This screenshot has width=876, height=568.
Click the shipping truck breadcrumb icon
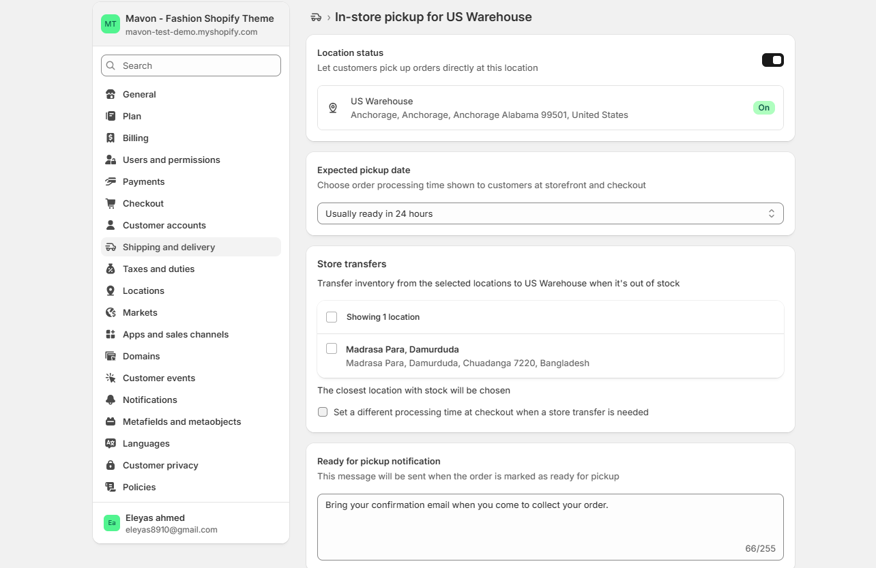pos(315,17)
